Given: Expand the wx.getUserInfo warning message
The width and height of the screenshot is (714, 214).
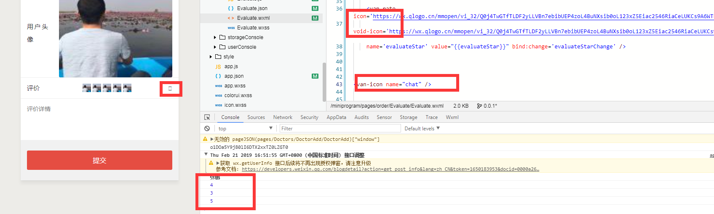Looking at the screenshot, I should [x=218, y=163].
